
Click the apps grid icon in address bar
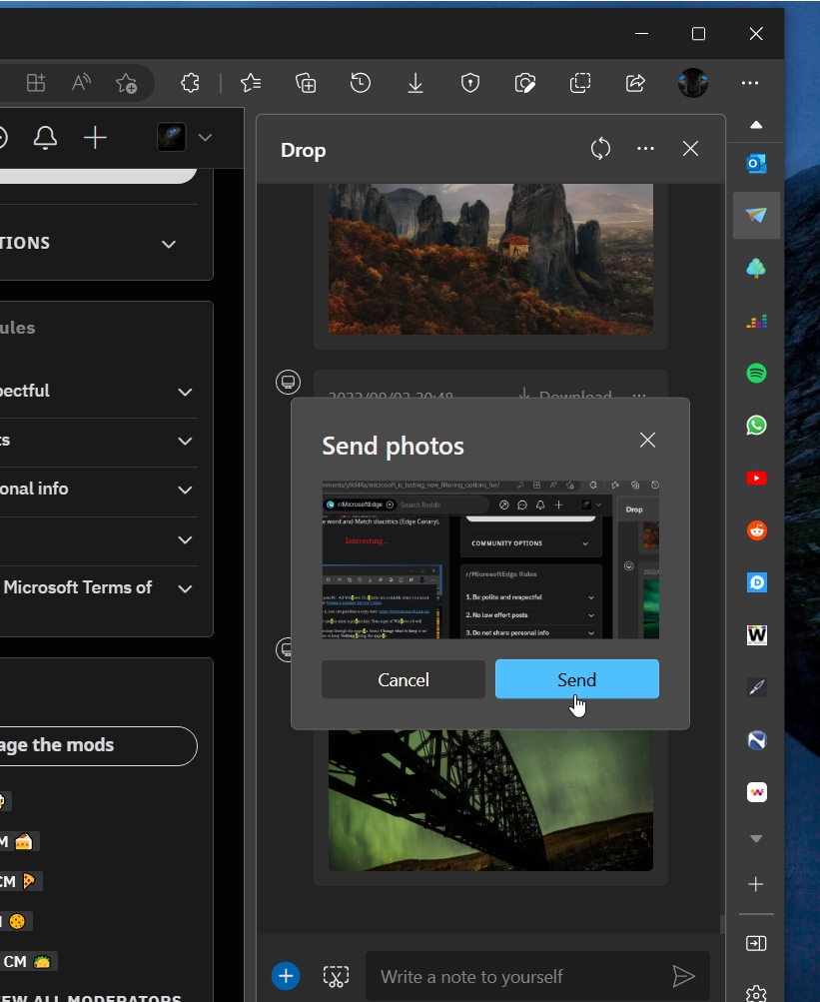pyautogui.click(x=36, y=83)
